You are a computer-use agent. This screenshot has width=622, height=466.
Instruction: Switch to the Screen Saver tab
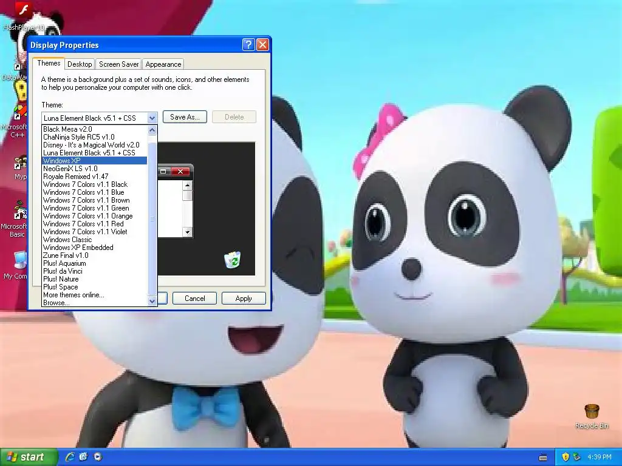coord(118,64)
